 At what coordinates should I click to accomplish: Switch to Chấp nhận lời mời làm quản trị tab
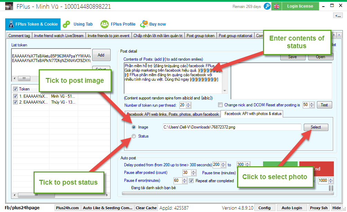[x=158, y=36]
